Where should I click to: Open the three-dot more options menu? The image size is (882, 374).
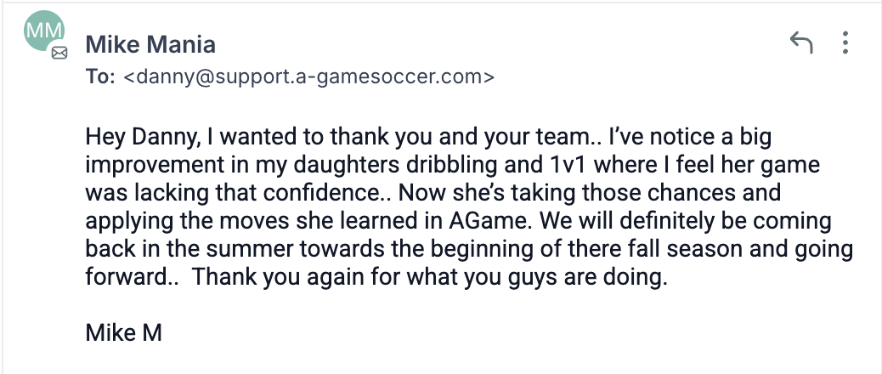pyautogui.click(x=845, y=42)
